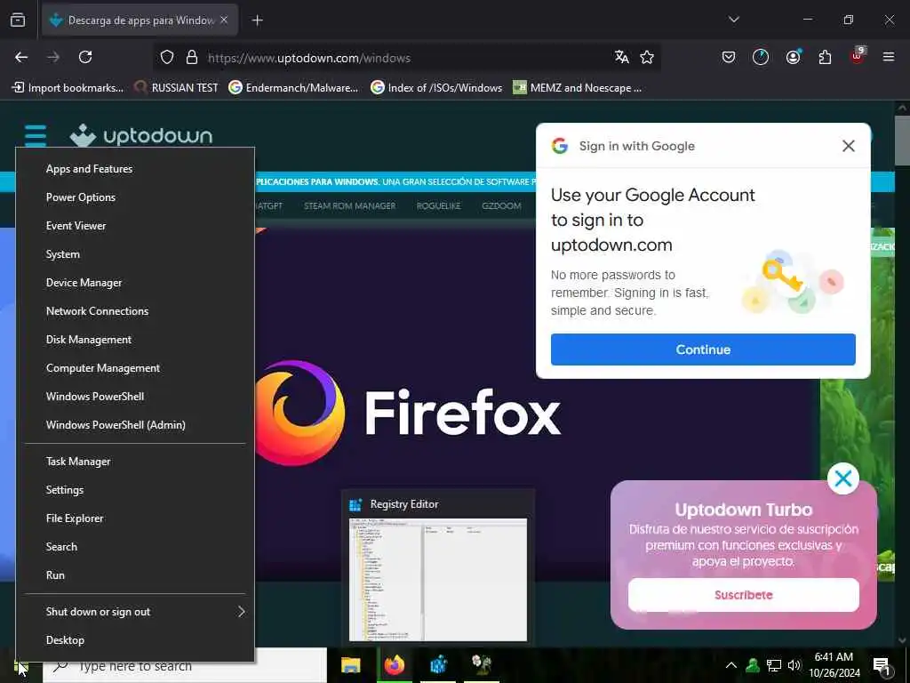Open Settings from the context menu
Viewport: 910px width, 683px height.
coord(135,490)
